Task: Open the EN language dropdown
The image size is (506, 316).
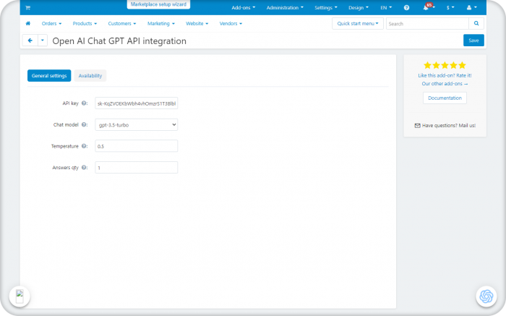Action: 386,8
